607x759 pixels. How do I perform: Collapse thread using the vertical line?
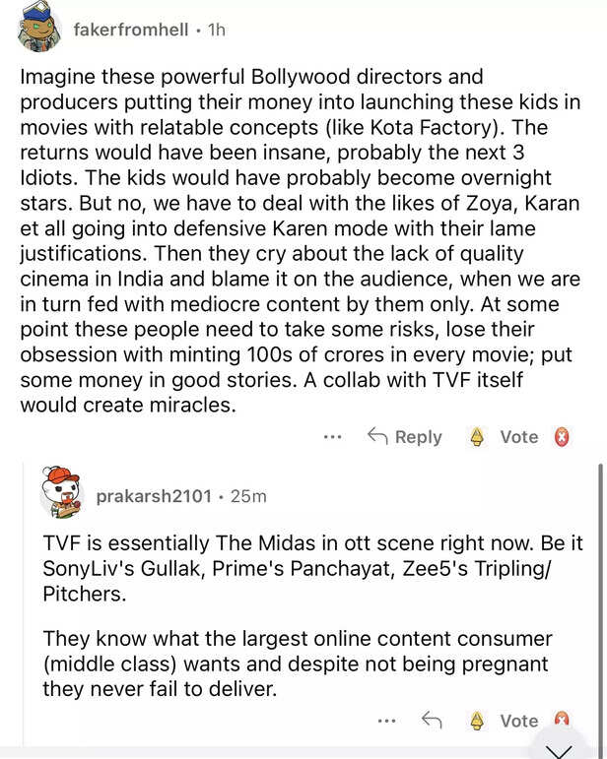(x=601, y=591)
